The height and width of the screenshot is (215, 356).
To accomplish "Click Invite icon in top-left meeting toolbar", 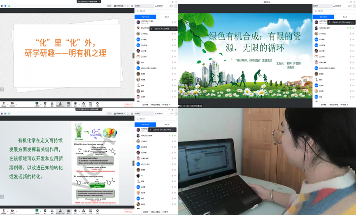I will pyautogui.click(x=52, y=103).
